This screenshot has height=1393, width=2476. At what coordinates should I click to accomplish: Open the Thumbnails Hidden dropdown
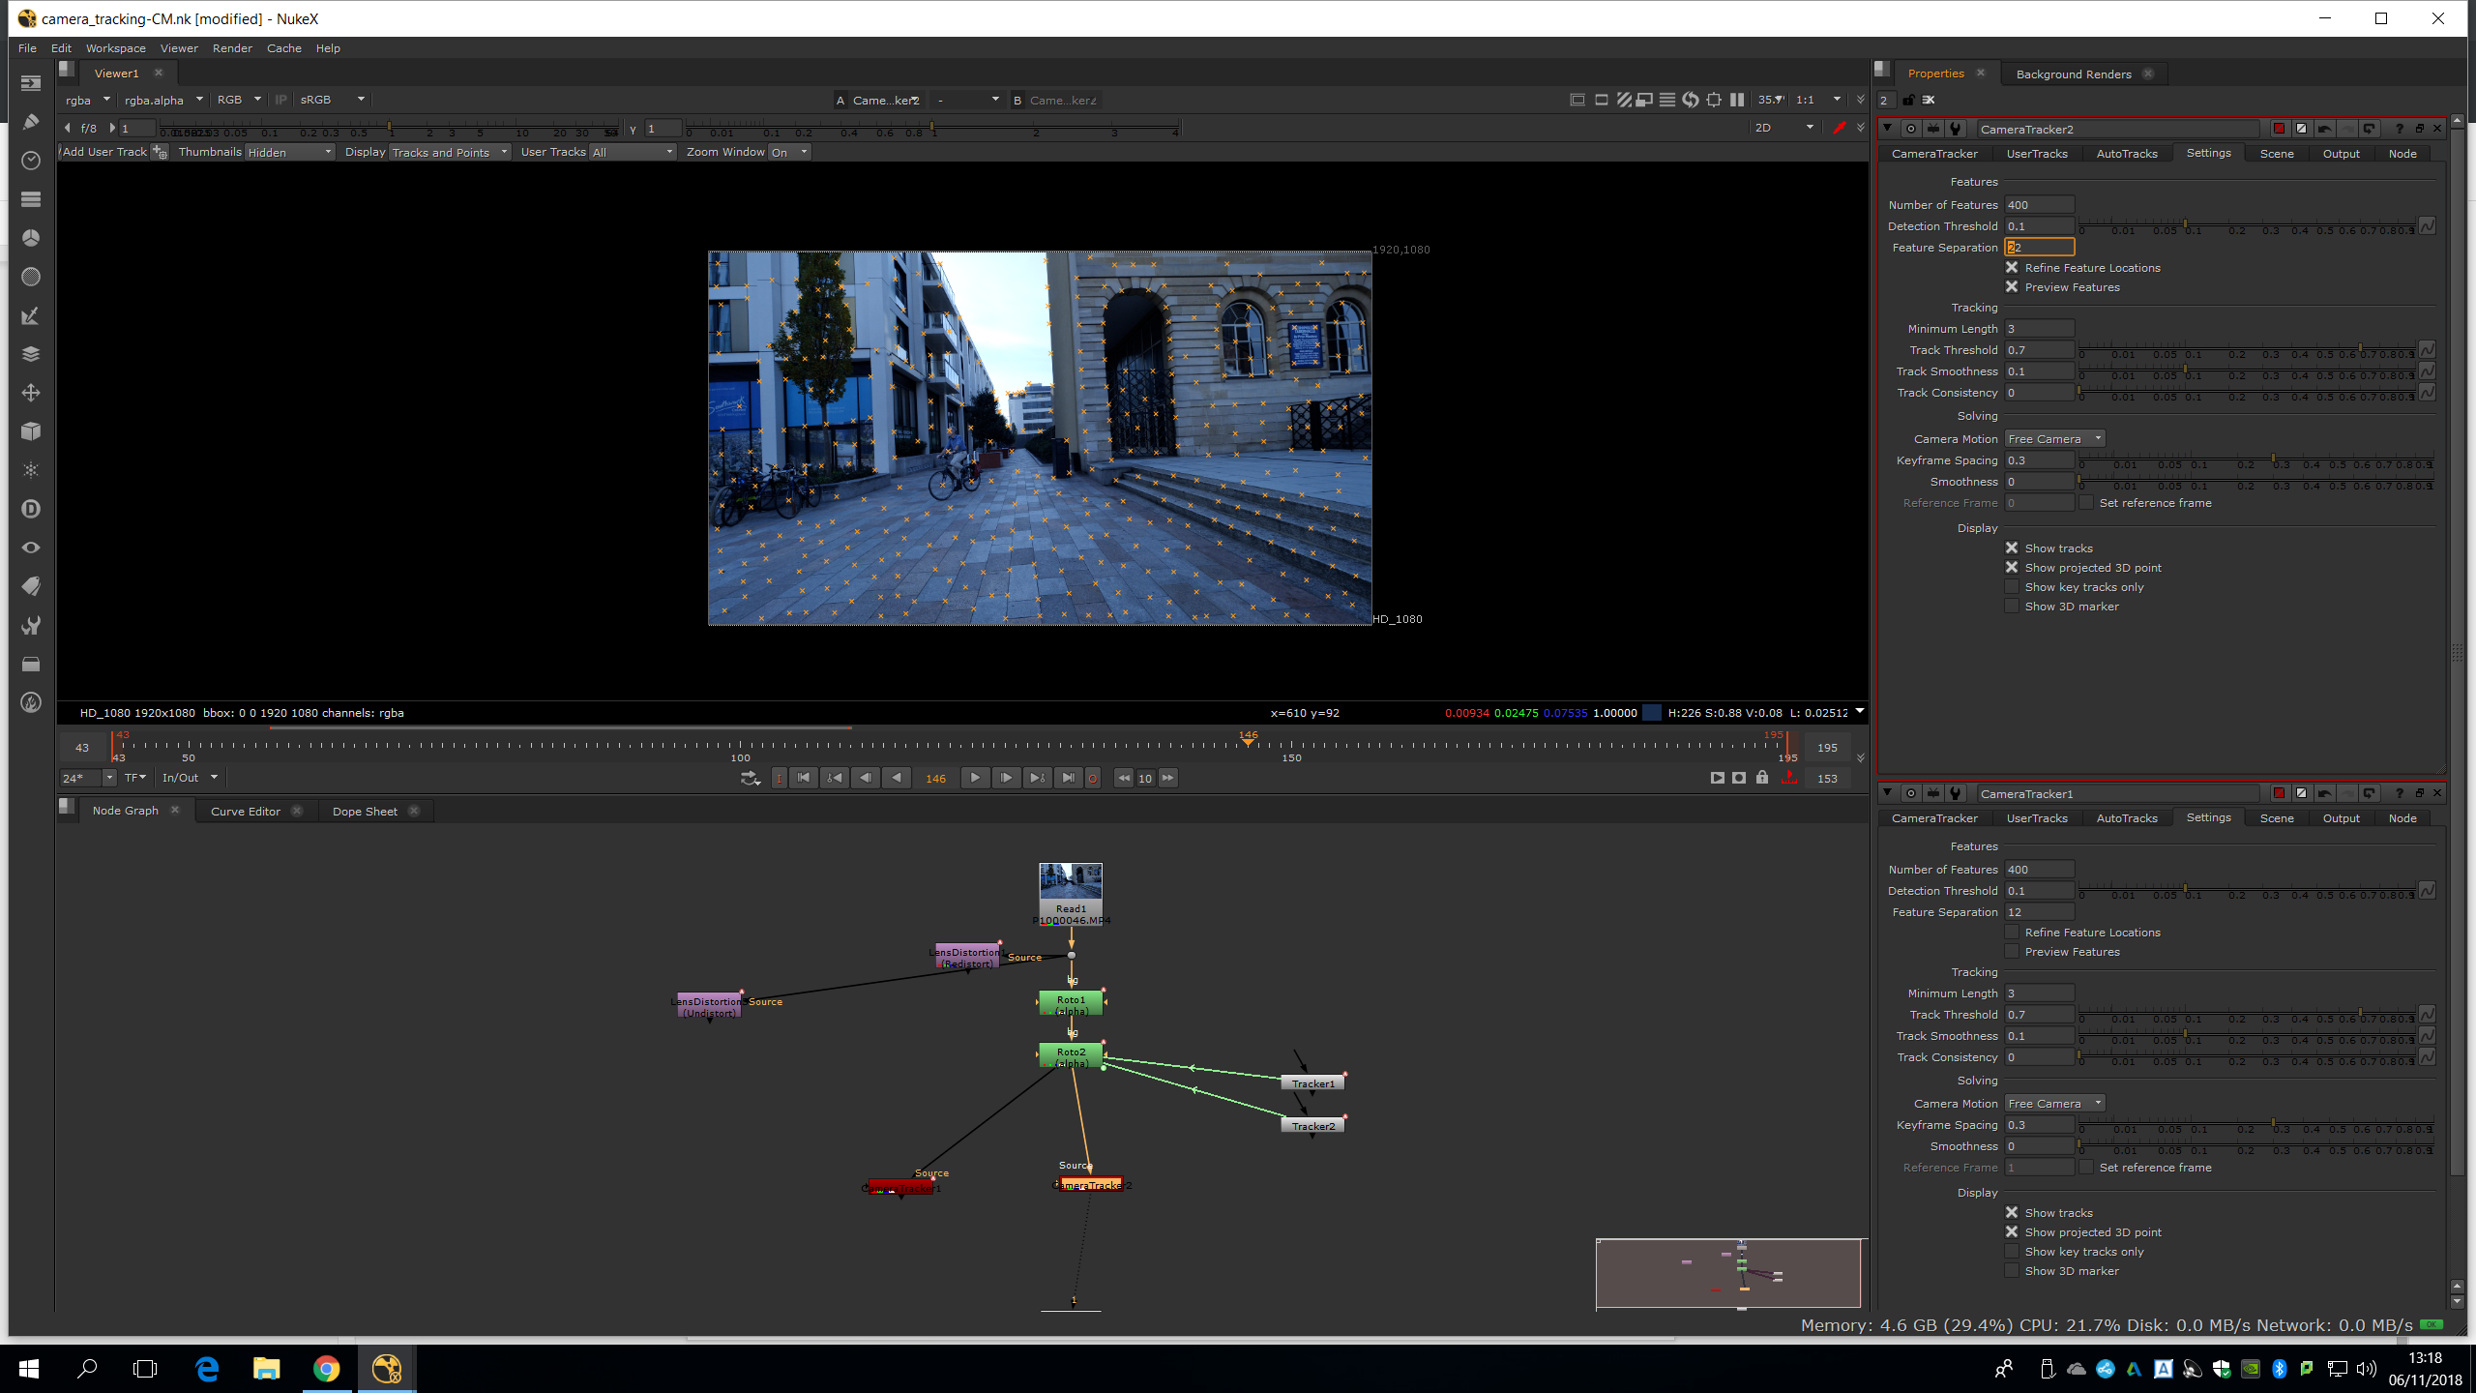point(289,153)
